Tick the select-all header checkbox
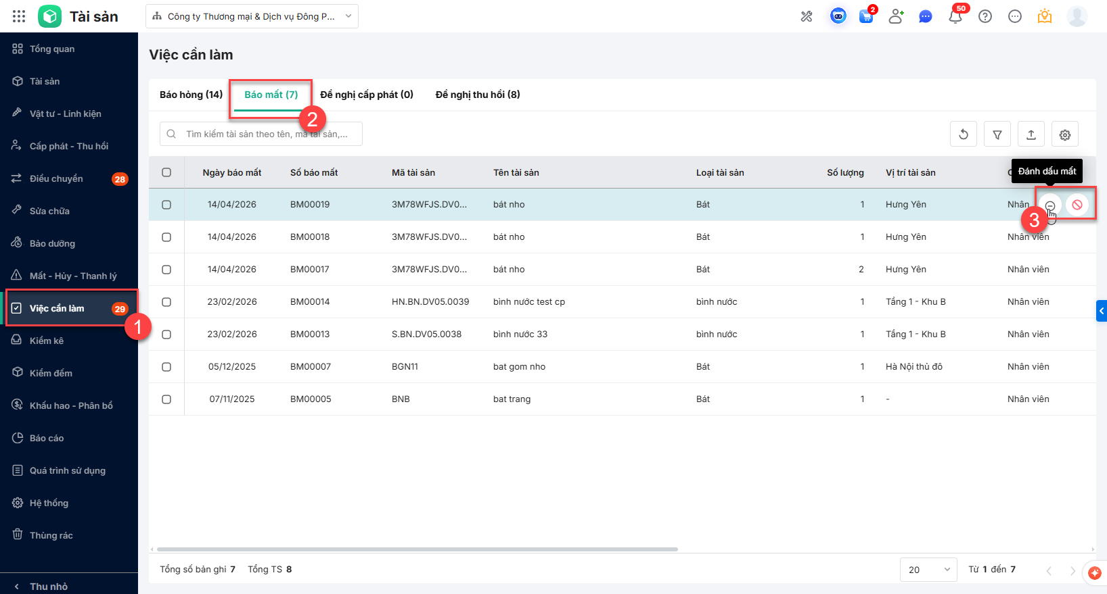Image resolution: width=1107 pixels, height=594 pixels. pyautogui.click(x=166, y=172)
